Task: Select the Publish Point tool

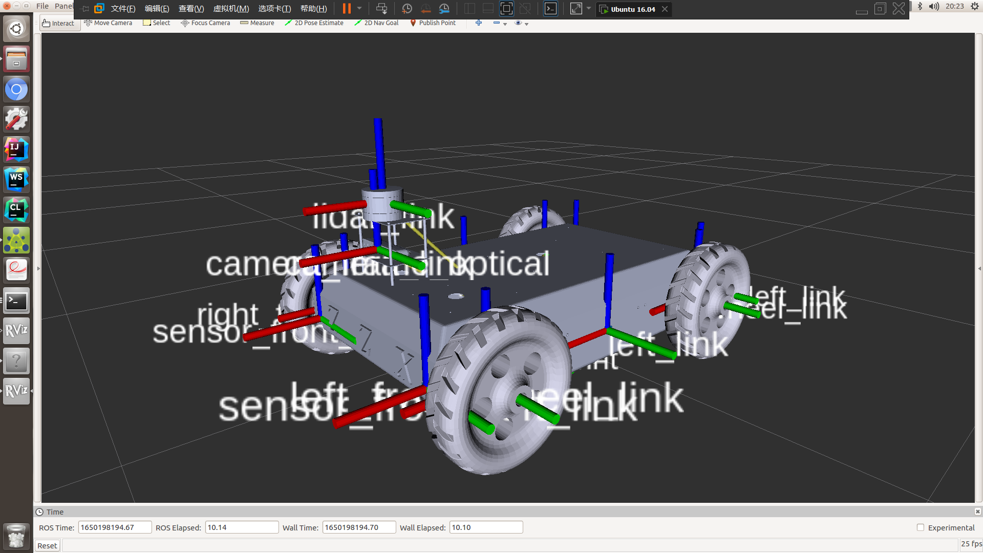Action: [x=433, y=23]
